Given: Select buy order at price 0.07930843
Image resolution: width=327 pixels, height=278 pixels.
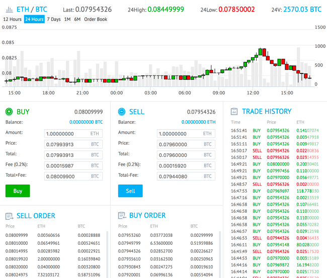Looking at the screenshot, I should (166, 267).
